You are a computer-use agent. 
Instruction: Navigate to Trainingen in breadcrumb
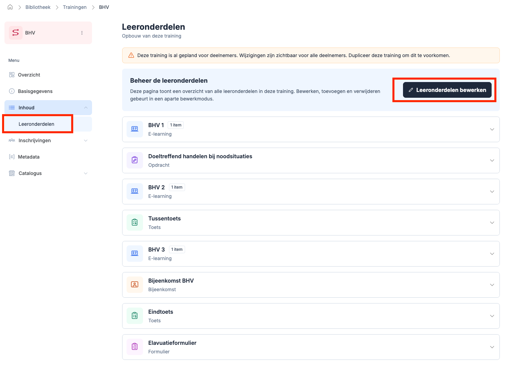tap(75, 7)
